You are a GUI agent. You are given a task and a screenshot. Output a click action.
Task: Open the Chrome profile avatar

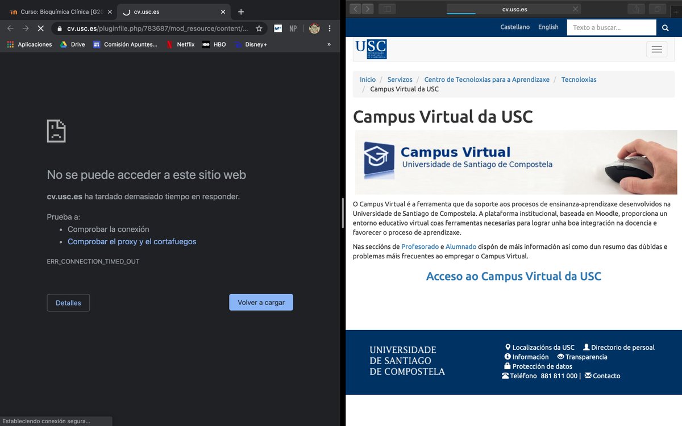(x=314, y=28)
